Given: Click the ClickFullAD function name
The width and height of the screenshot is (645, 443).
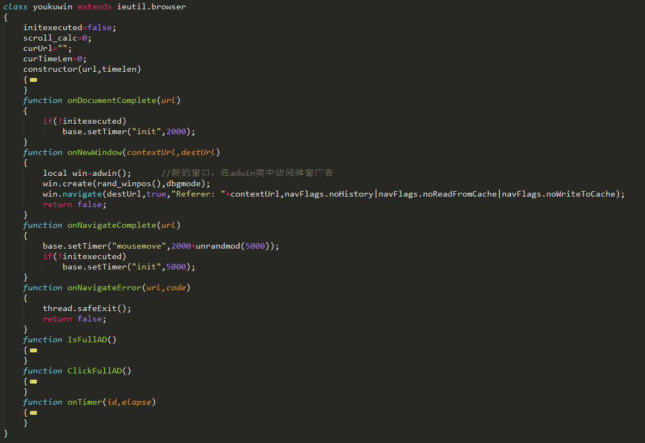Looking at the screenshot, I should tap(94, 371).
